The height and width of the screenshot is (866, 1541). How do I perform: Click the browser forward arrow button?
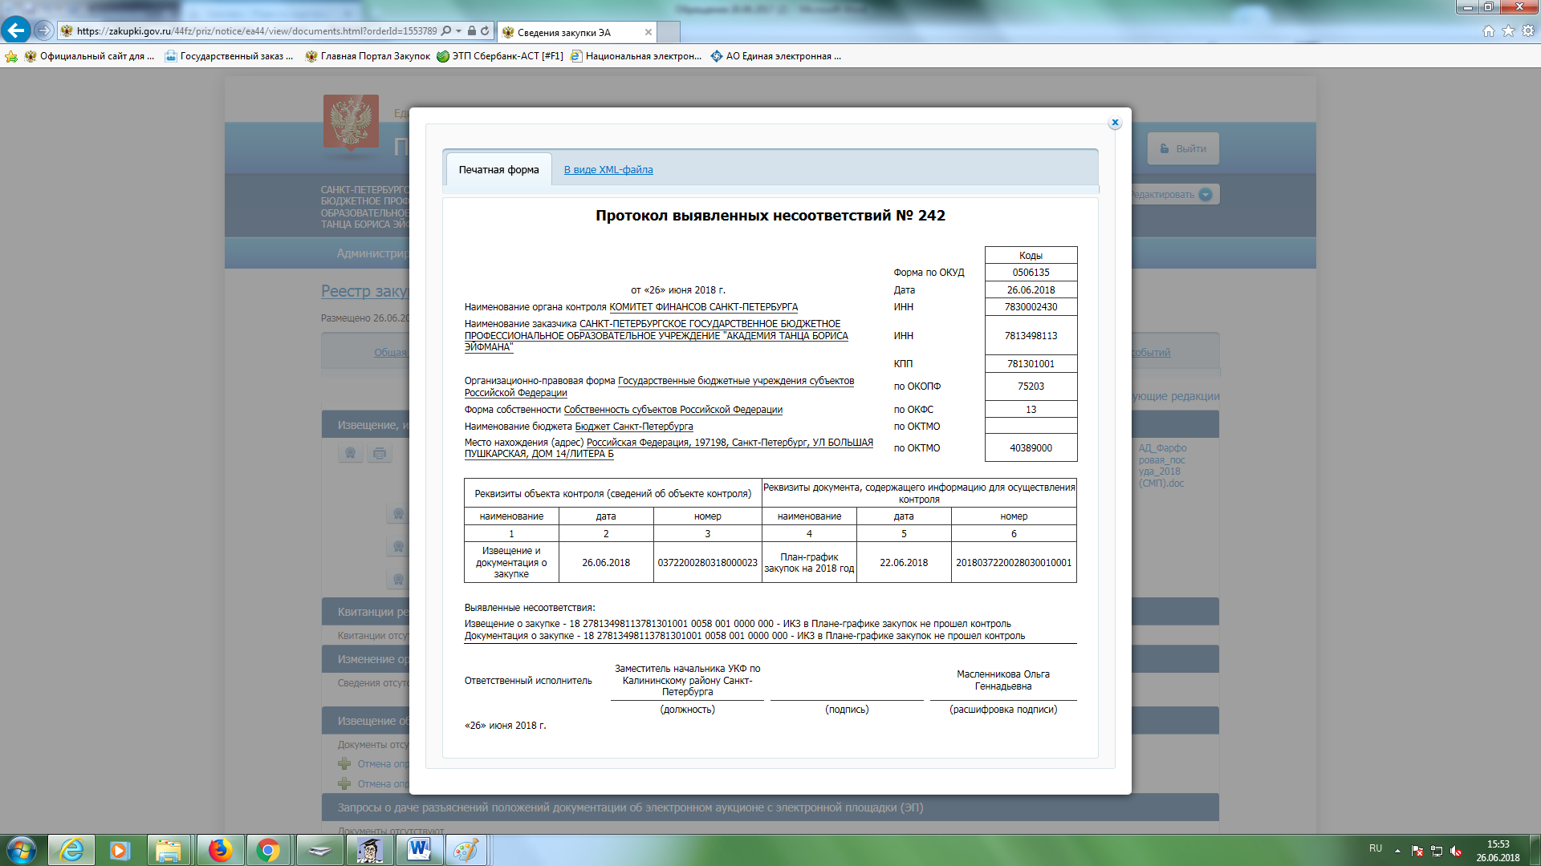tap(43, 31)
